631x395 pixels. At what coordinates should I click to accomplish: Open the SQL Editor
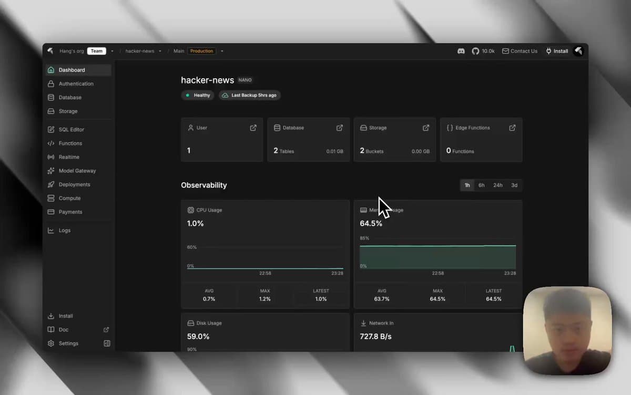pyautogui.click(x=79, y=129)
